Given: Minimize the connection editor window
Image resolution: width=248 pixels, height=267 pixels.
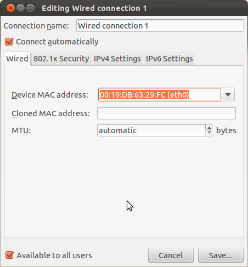Looking at the screenshot, I should 20,8.
